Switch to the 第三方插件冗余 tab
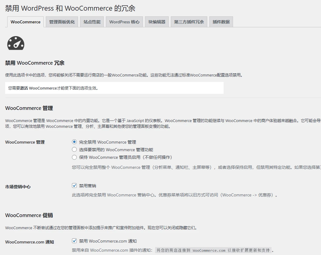Viewport: 321px width, 255px height. tap(189, 22)
